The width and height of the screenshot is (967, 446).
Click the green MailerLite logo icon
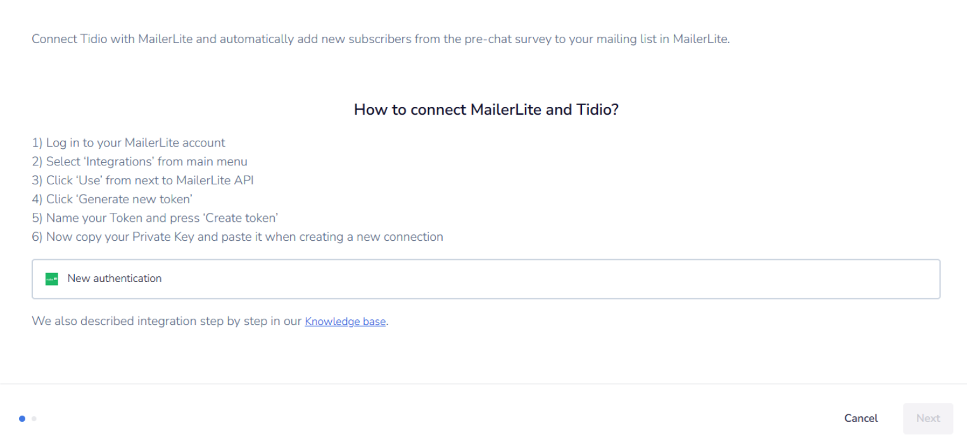pos(52,279)
